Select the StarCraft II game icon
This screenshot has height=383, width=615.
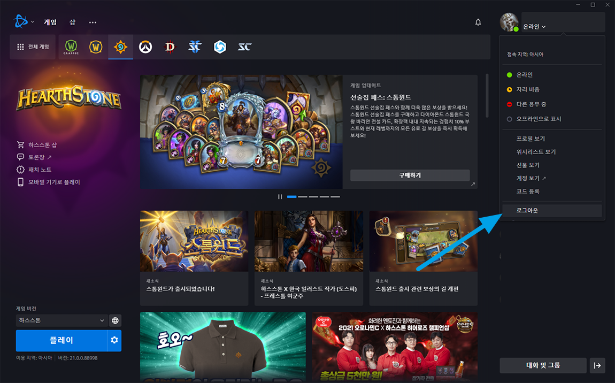(195, 47)
